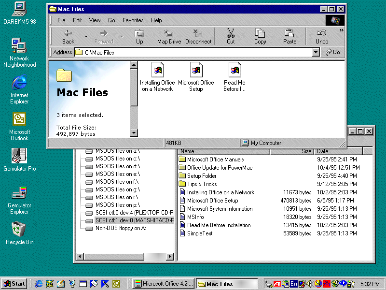The image size is (386, 290).
Task: Click the Mac Files taskbar button
Action: click(x=227, y=284)
